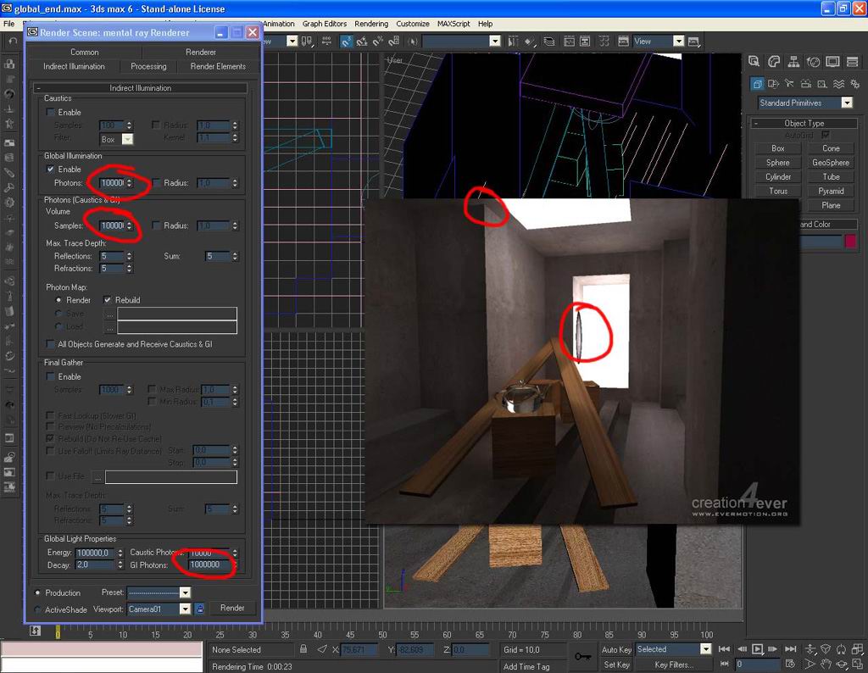
Task: Click the object color swatch
Action: tap(850, 242)
